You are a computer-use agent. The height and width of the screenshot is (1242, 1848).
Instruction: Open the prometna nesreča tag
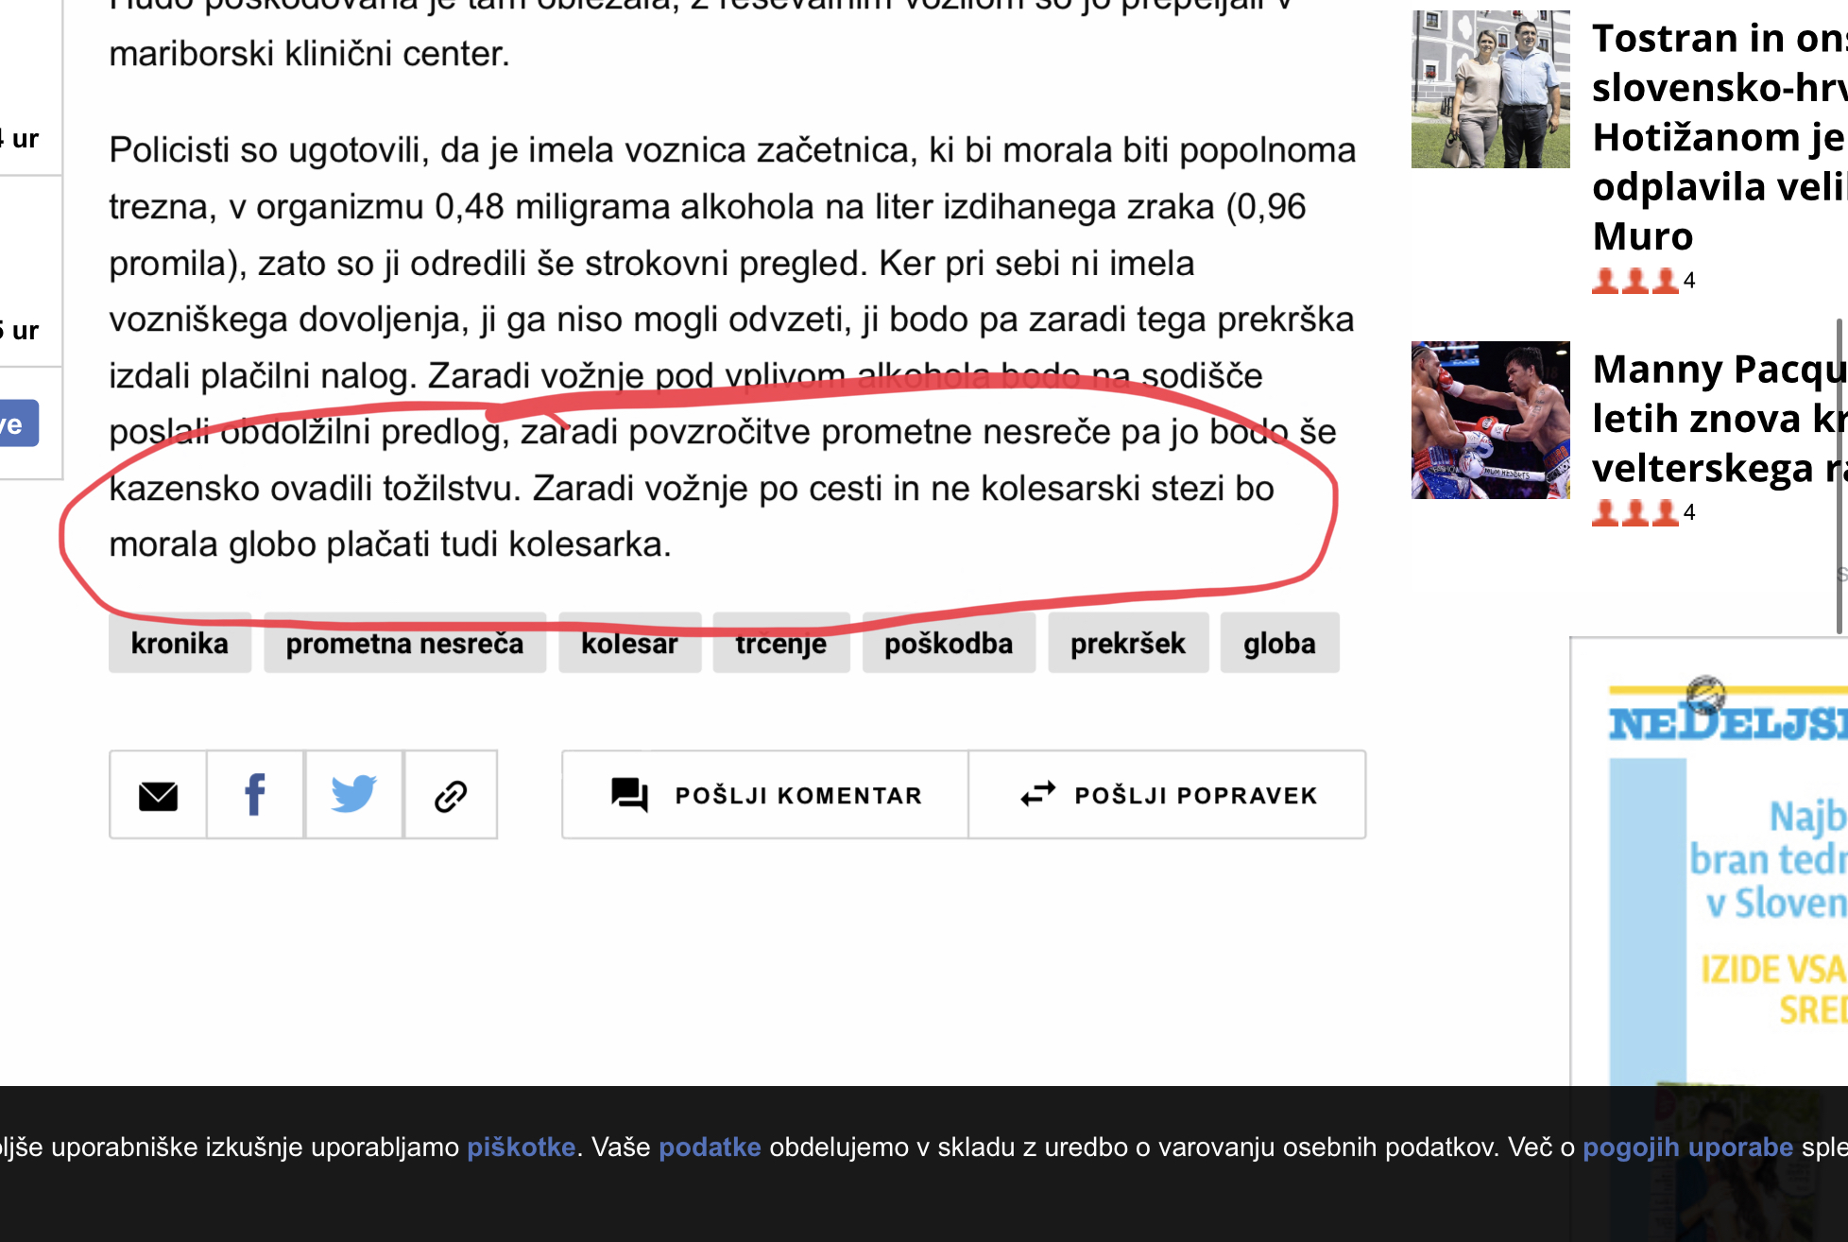tap(404, 643)
